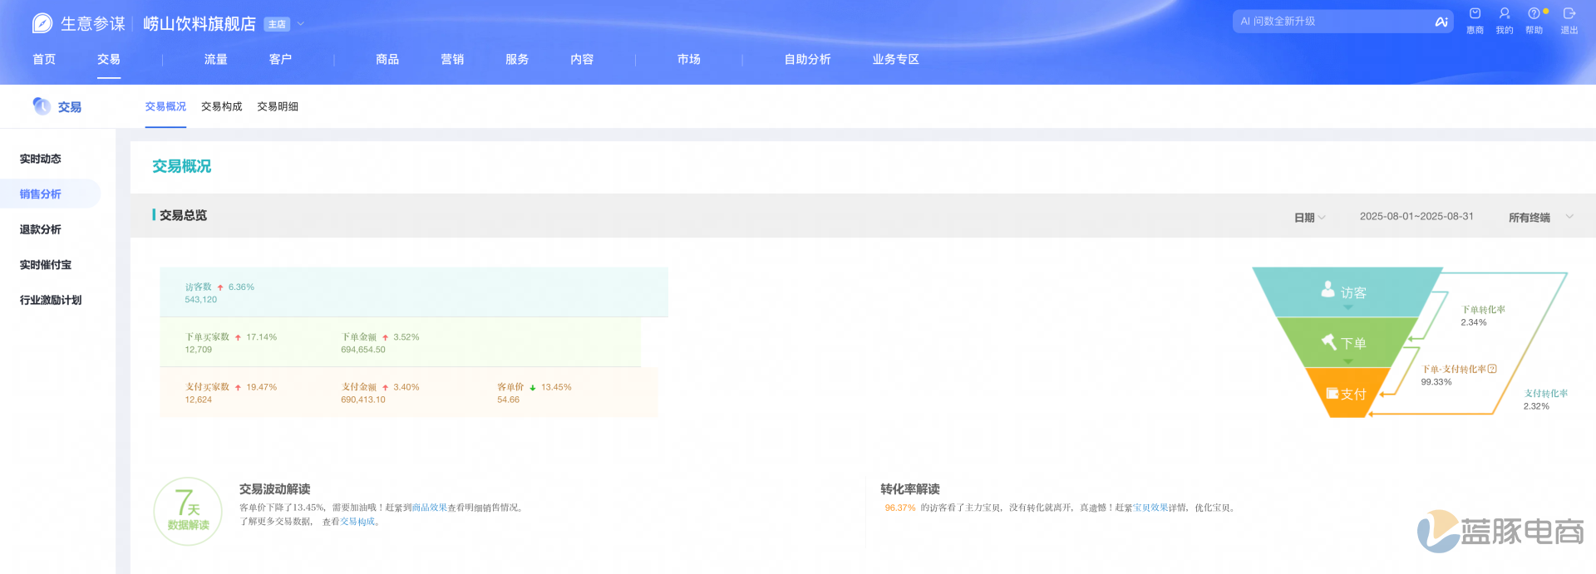Expand the store switcher chevron beside 主店
Screen dimensions: 1596x574
301,24
